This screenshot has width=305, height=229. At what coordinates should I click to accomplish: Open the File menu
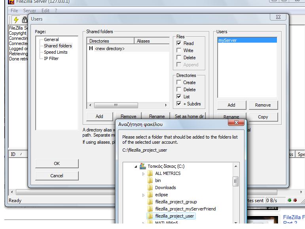14,11
